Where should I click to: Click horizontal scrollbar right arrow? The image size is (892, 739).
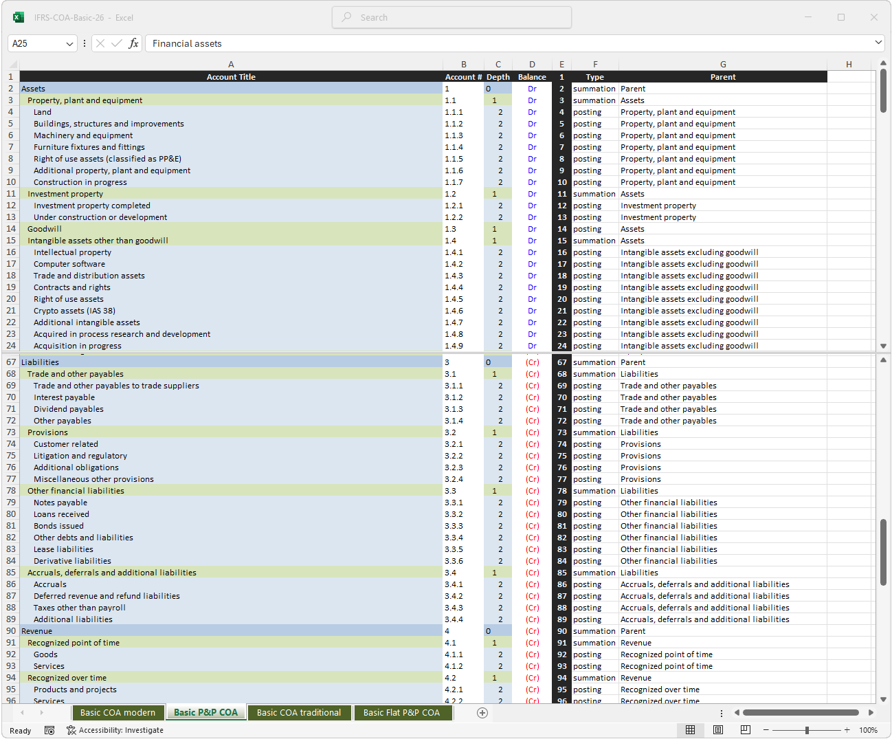click(x=871, y=713)
